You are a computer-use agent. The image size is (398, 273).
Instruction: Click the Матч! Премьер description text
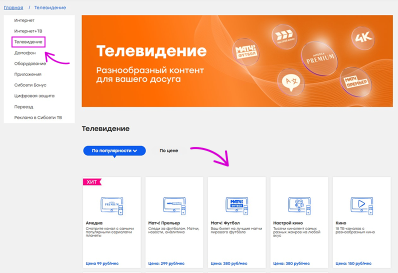pos(174,230)
